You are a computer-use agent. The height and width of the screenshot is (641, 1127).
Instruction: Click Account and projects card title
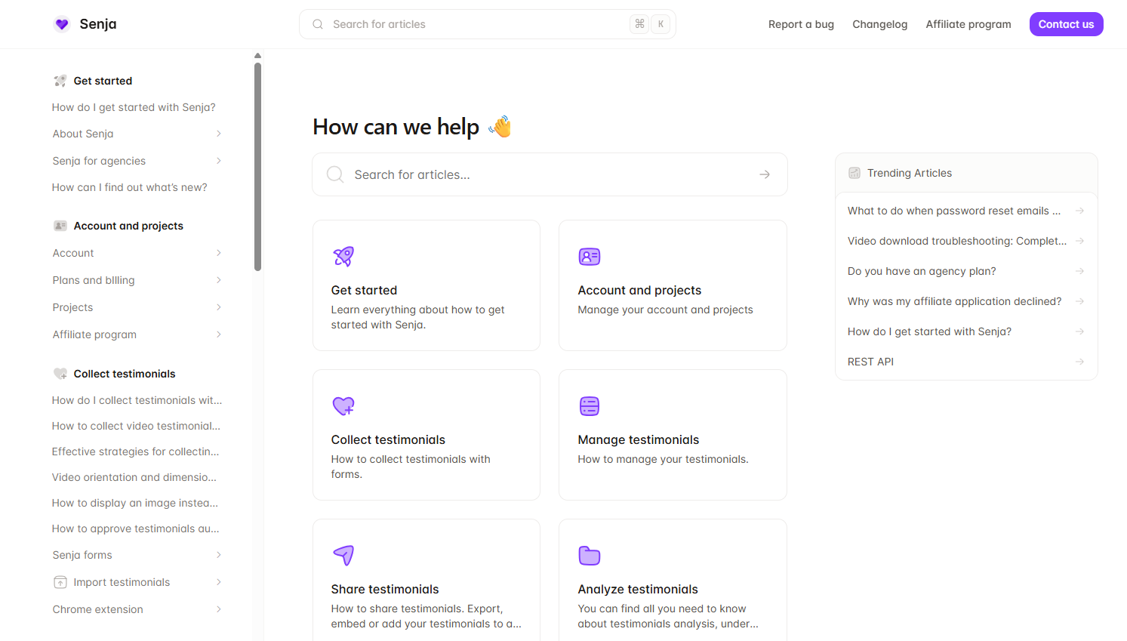click(x=639, y=290)
